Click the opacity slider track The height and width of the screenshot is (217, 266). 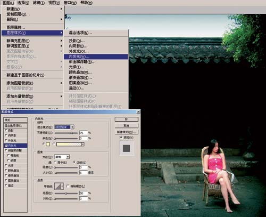pyautogui.click(x=66, y=133)
